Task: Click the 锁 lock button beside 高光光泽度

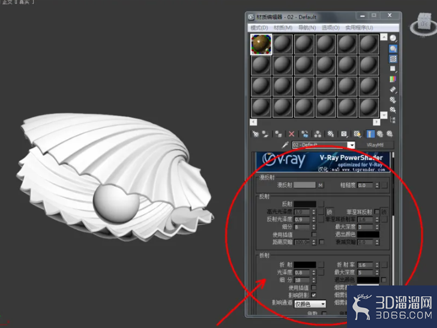Action: tap(330, 212)
